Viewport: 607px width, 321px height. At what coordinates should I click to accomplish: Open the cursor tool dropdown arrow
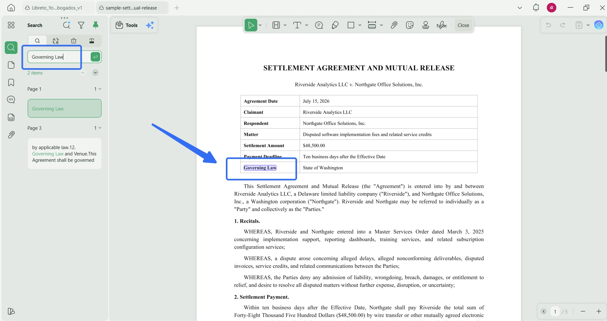(x=260, y=25)
